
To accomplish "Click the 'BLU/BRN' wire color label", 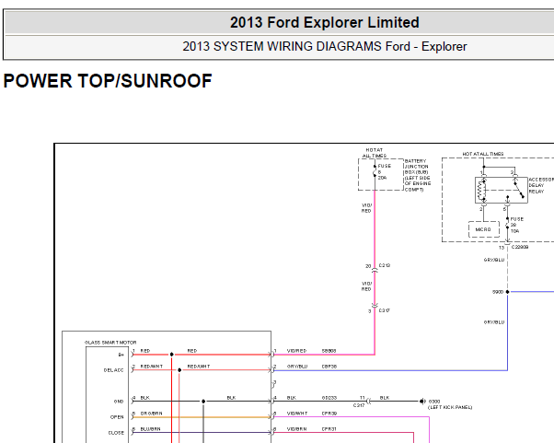I will [151, 429].
